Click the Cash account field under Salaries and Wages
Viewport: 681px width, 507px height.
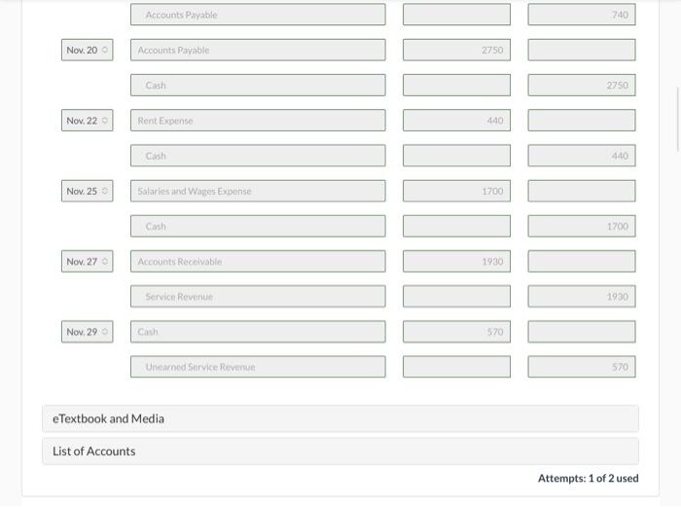(258, 227)
